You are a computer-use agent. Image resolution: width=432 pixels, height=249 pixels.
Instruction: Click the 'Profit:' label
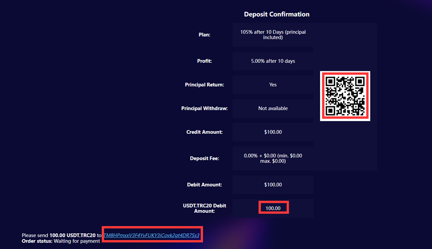tap(204, 61)
